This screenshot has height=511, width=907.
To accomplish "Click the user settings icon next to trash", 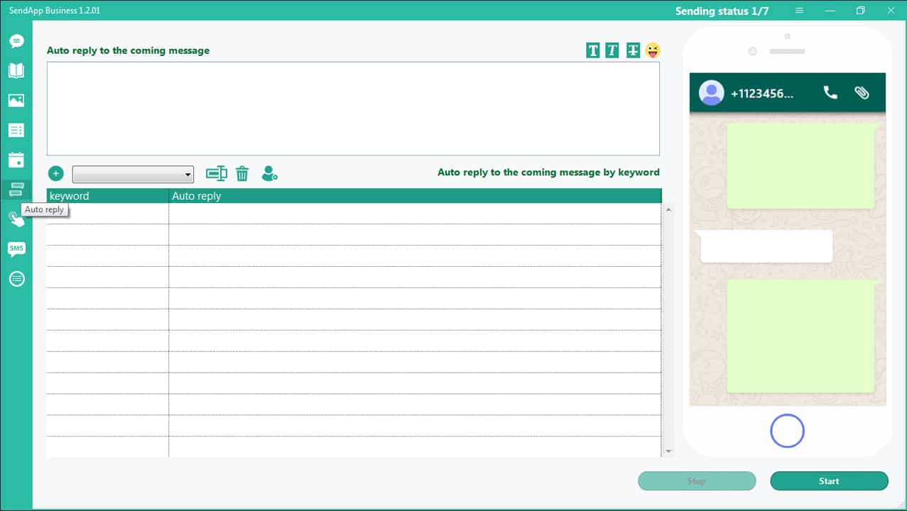I will point(269,173).
